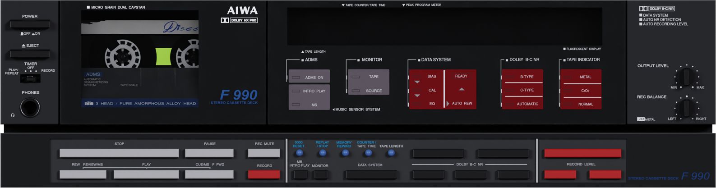Click the blank fluorescent display panel
The image size is (716, 188).
(444, 26)
